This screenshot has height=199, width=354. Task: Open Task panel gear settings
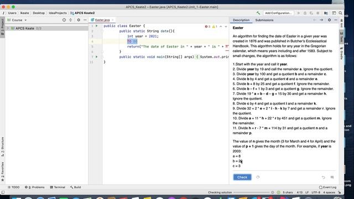(x=330, y=20)
